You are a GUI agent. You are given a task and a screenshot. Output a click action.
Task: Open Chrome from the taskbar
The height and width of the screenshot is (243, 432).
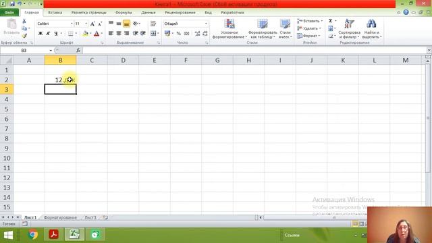(x=33, y=235)
